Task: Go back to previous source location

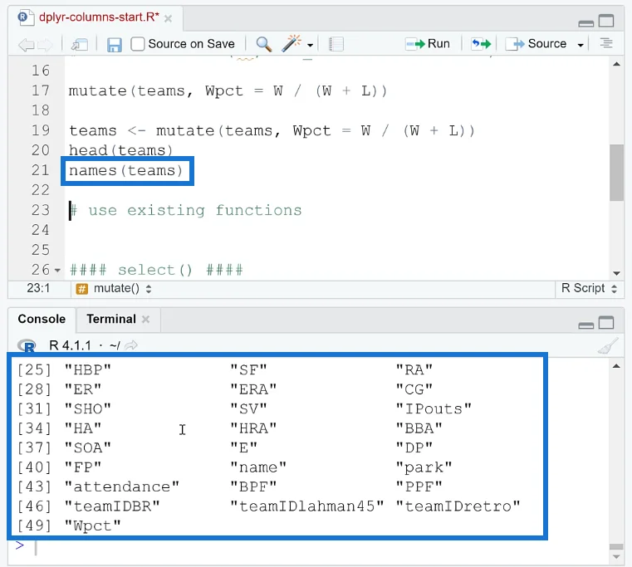Action: click(27, 44)
